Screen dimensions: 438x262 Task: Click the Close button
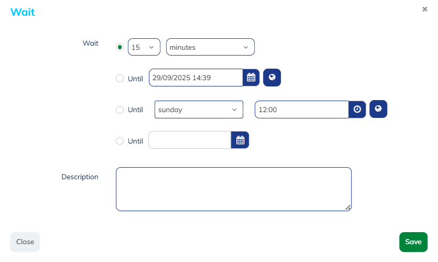[x=25, y=242]
